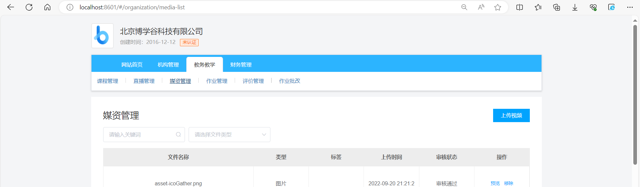Screen dimensions: 640x187
Task: Open the favorites list icon
Action: click(x=538, y=7)
